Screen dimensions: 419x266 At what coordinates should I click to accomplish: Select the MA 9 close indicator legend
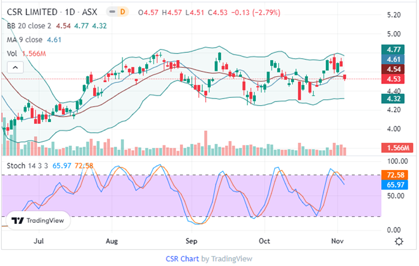pyautogui.click(x=24, y=40)
